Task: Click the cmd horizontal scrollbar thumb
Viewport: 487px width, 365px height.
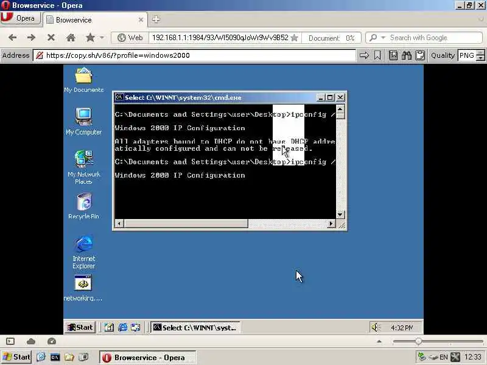Action: (186, 223)
